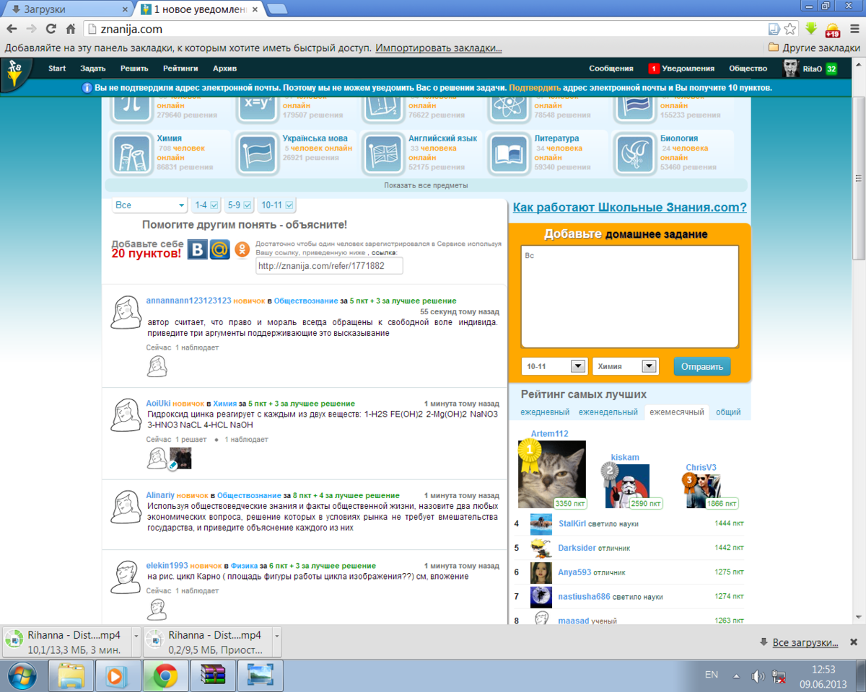Viewport: 866px width, 692px height.
Task: Click the referral link field
Action: [329, 266]
